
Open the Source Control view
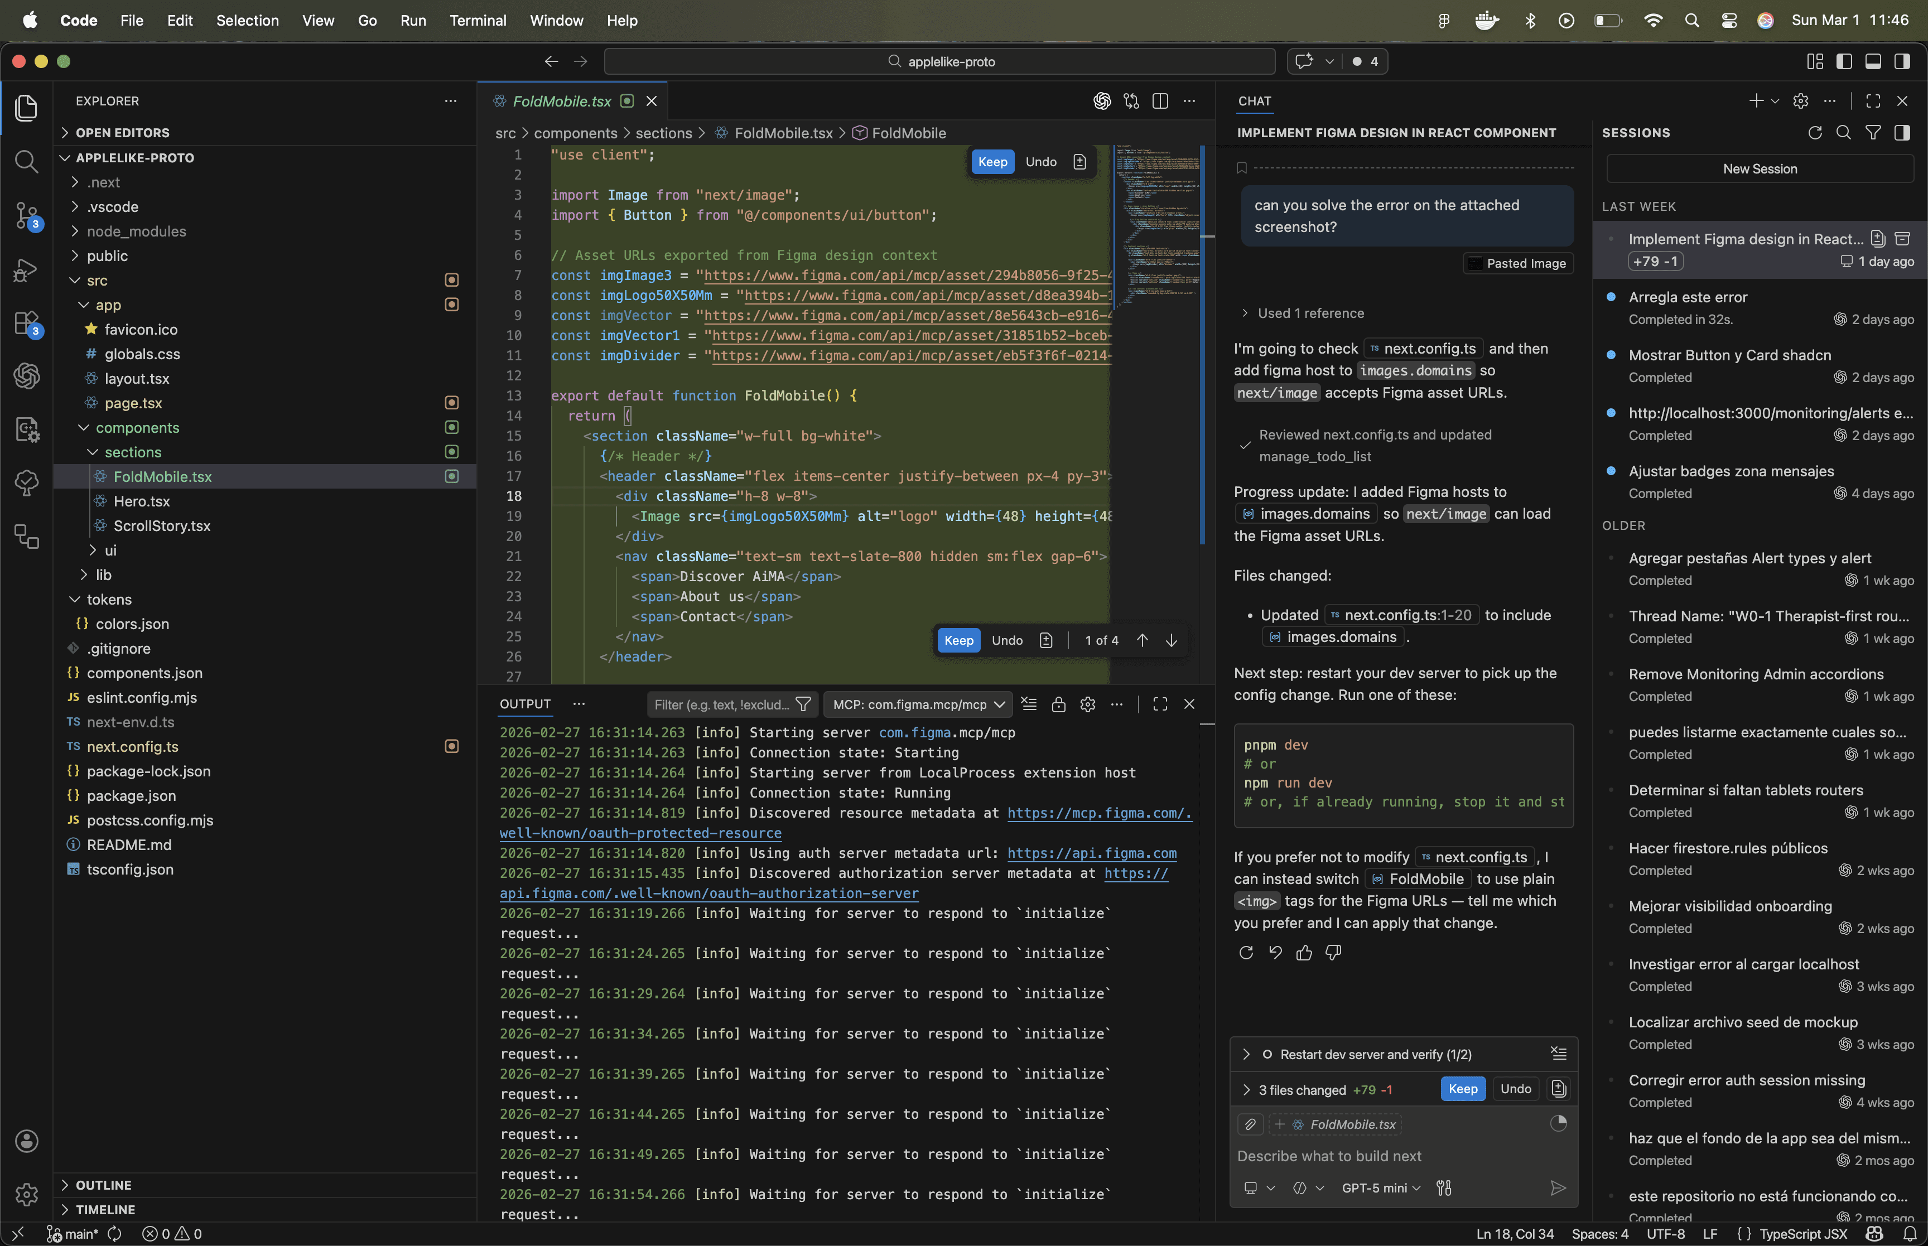[26, 215]
